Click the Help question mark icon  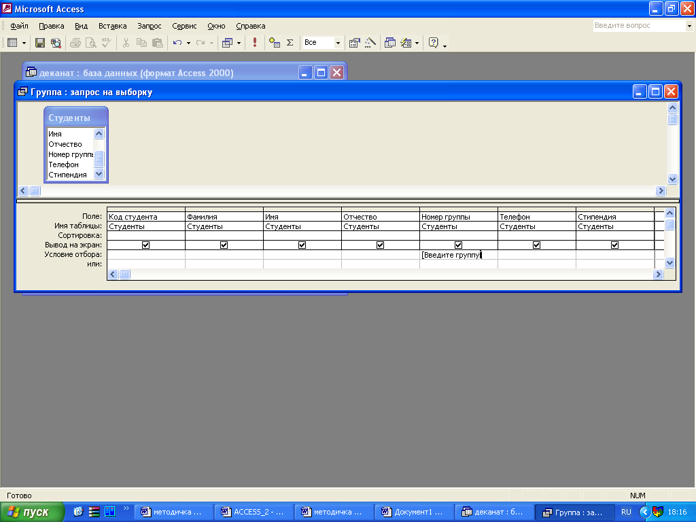(433, 43)
